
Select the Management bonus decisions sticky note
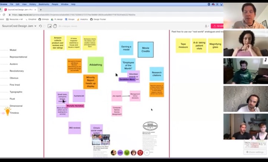[x=135, y=96]
